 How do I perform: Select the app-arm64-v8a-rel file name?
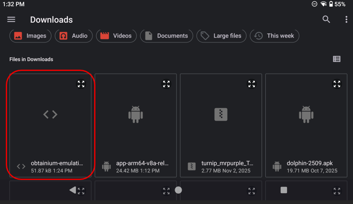tap(142, 163)
